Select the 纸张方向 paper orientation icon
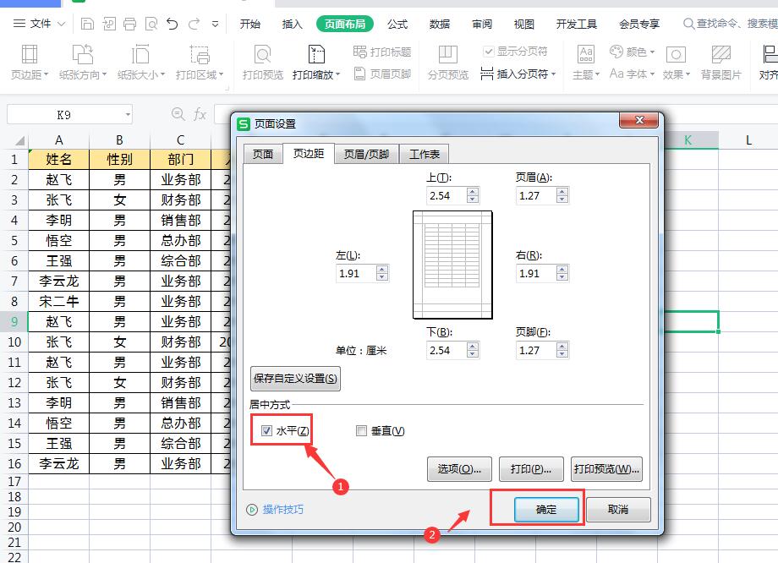 click(82, 55)
